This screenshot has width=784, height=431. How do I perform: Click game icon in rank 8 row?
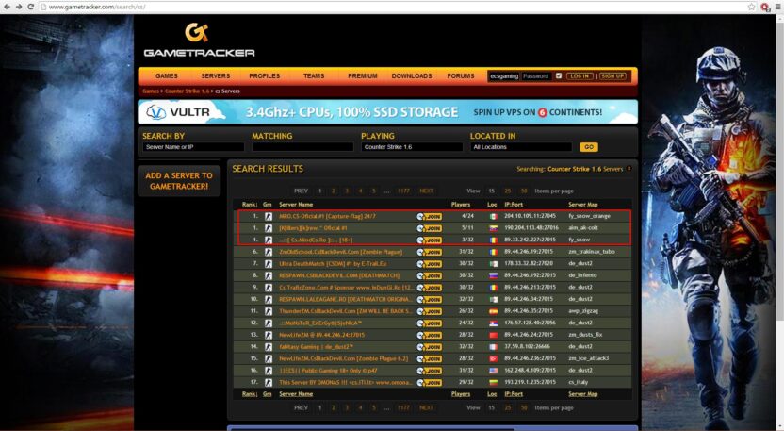(268, 275)
